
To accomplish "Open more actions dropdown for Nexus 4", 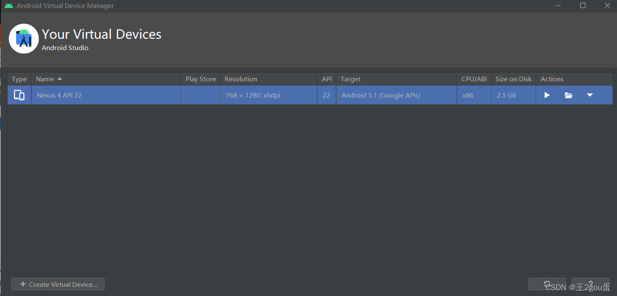I will pos(590,95).
